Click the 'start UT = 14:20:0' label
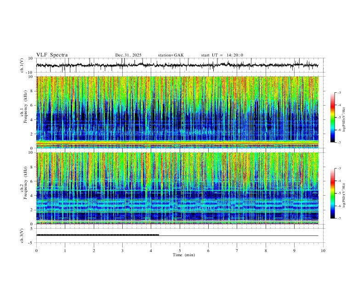The width and height of the screenshot is (364, 281). 222,55
